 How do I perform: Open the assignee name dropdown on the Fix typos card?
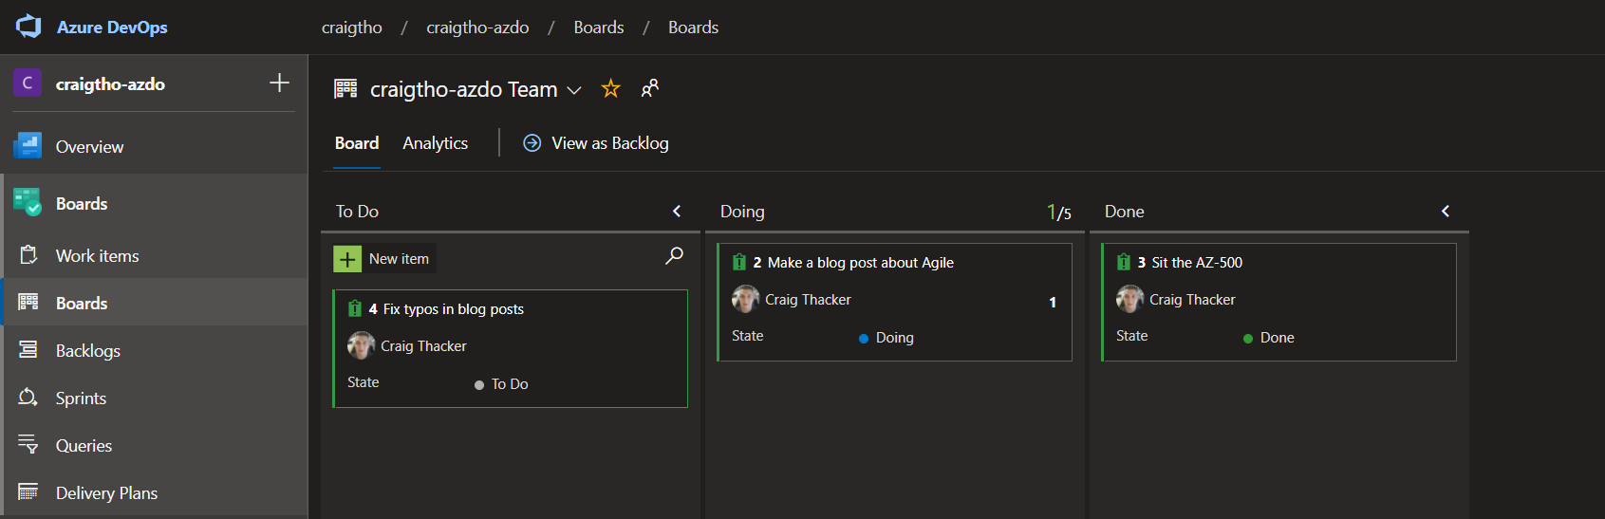(x=423, y=346)
